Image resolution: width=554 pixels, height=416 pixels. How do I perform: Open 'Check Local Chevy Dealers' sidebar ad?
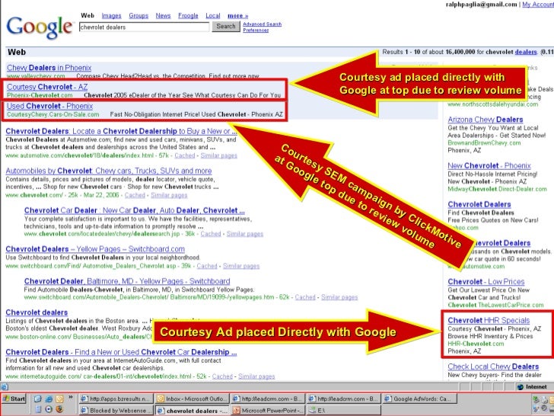pyautogui.click(x=493, y=366)
